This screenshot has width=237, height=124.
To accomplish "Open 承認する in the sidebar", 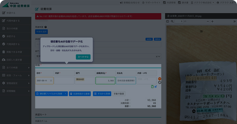I will [x=15, y=36].
